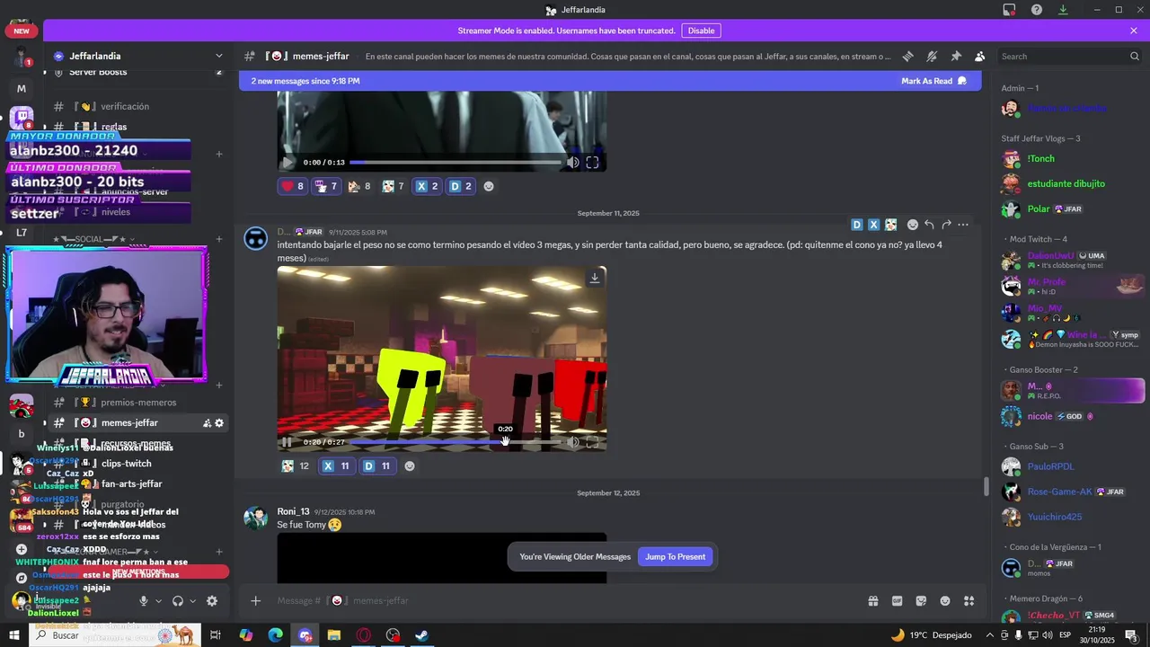This screenshot has height=647, width=1150.
Task: Open the GIF picker
Action: [897, 600]
